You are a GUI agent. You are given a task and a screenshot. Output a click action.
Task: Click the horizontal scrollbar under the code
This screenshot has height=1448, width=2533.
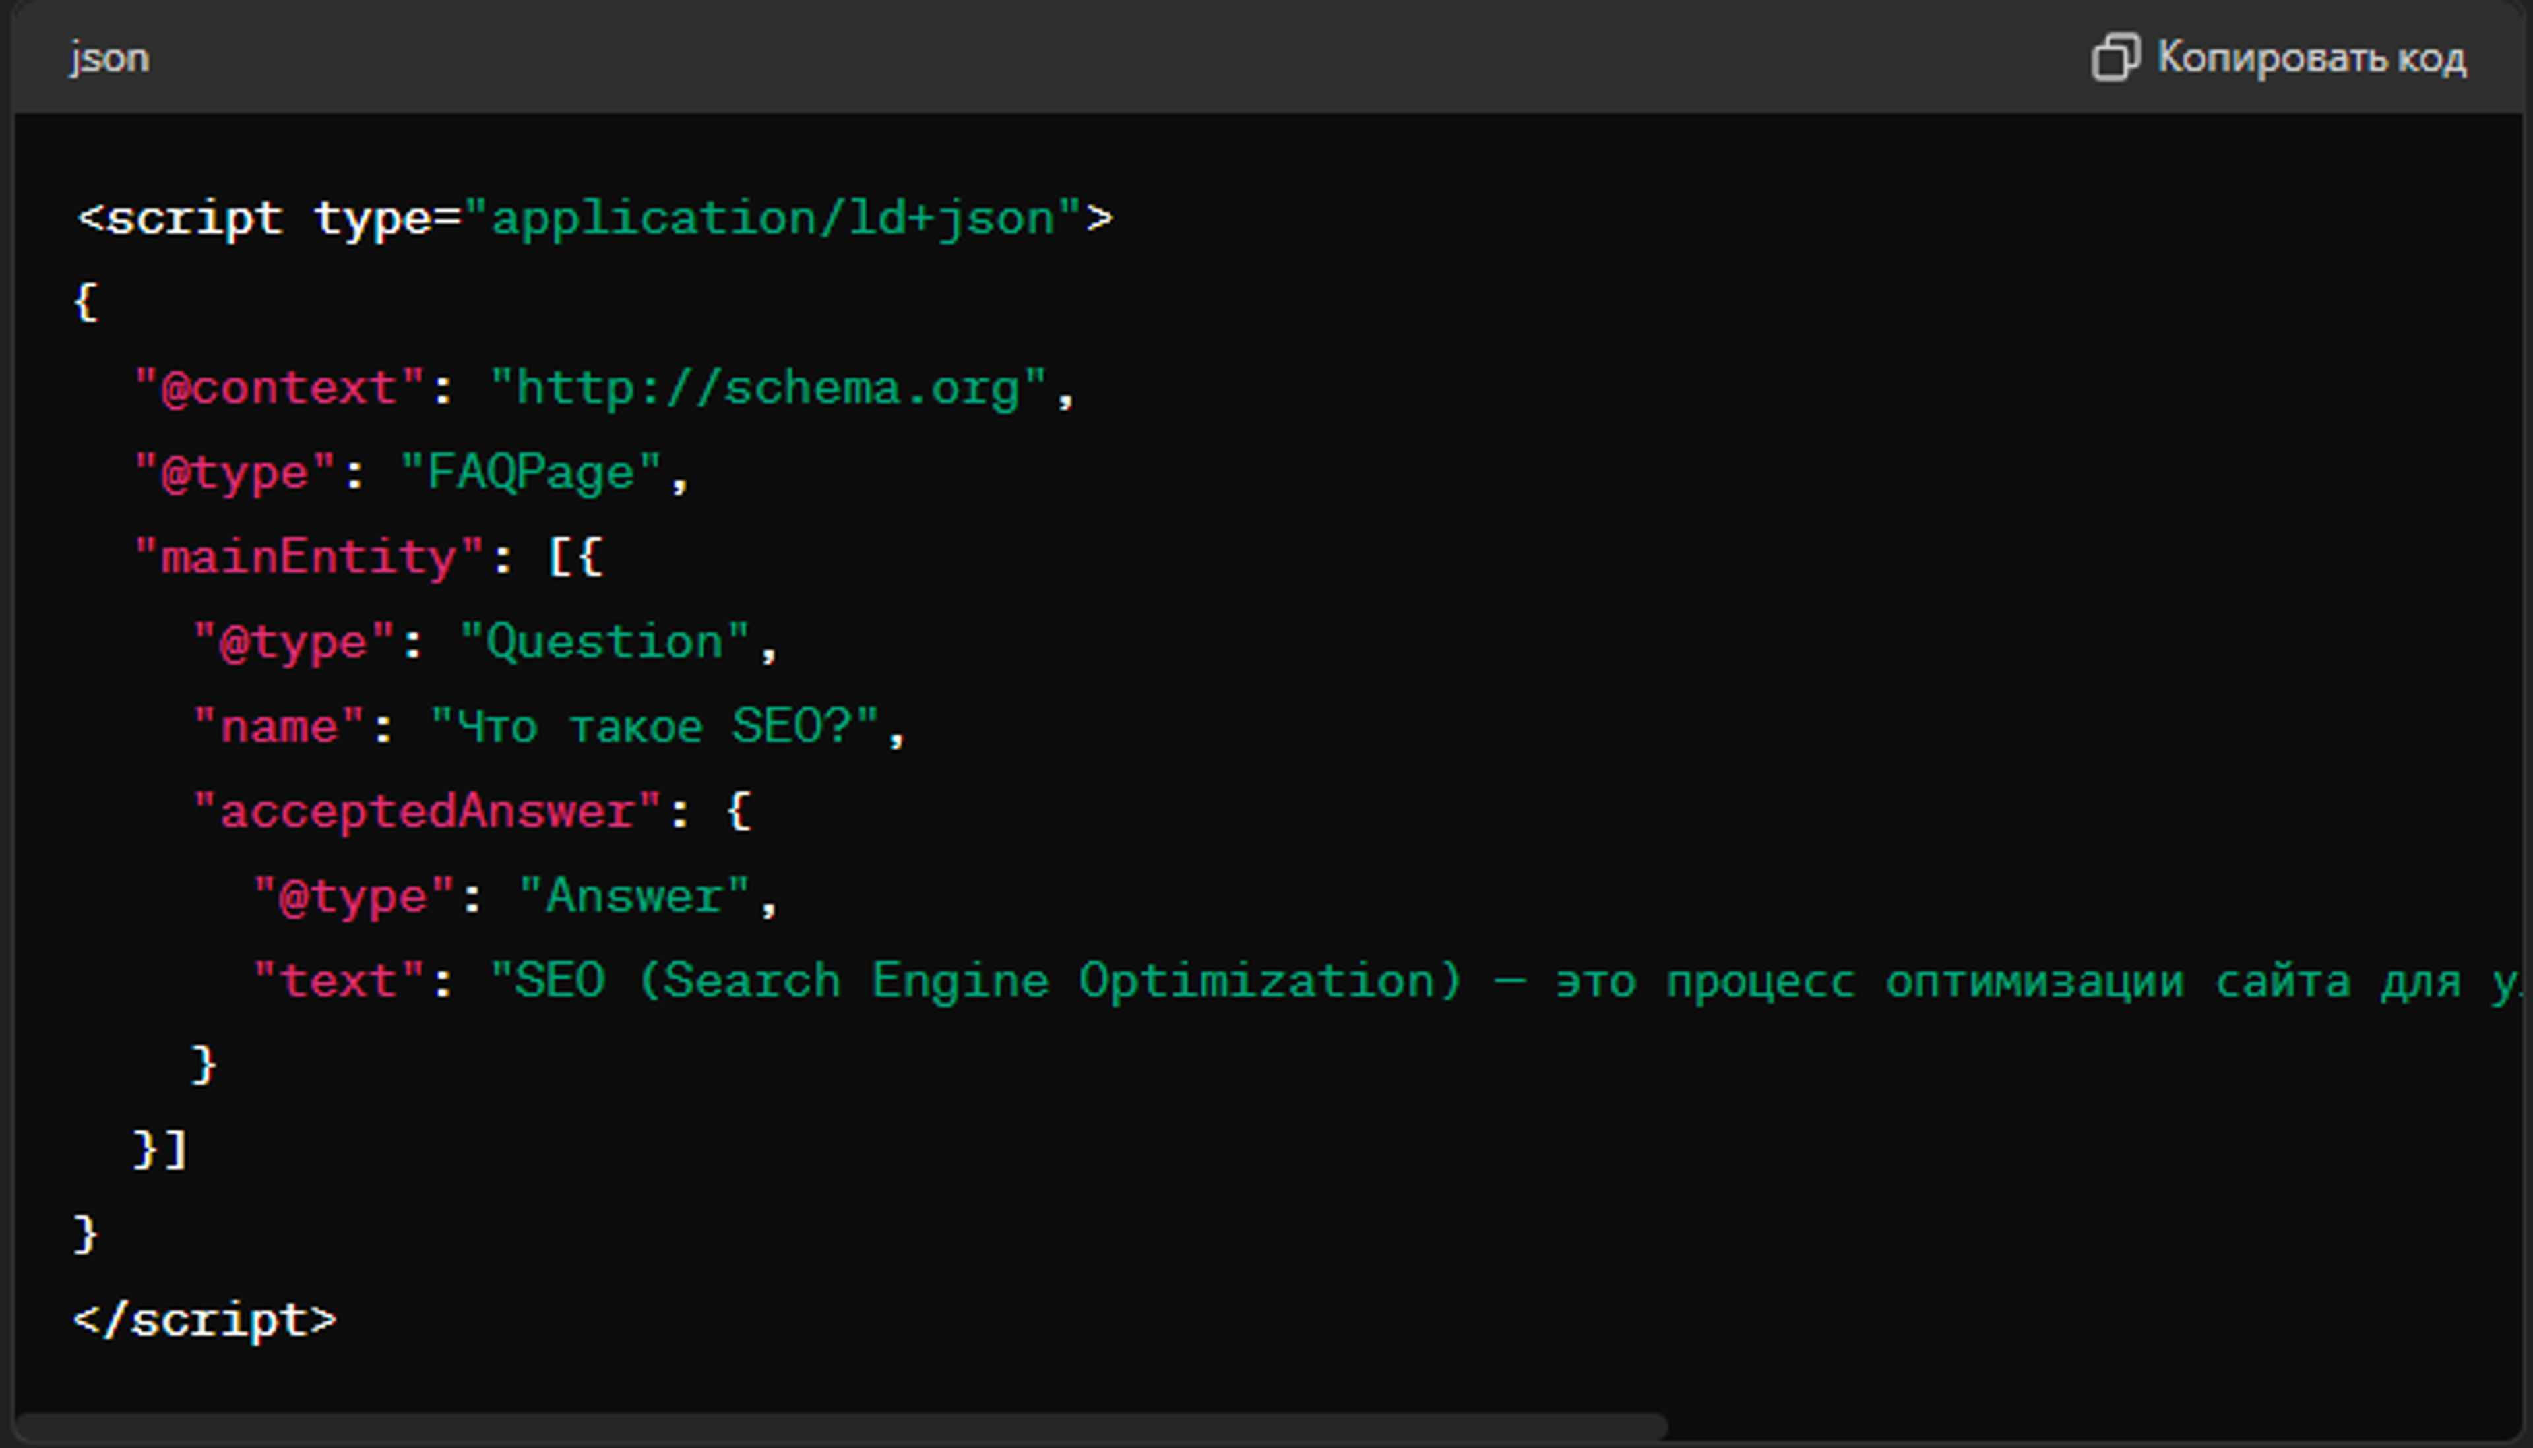[842, 1426]
